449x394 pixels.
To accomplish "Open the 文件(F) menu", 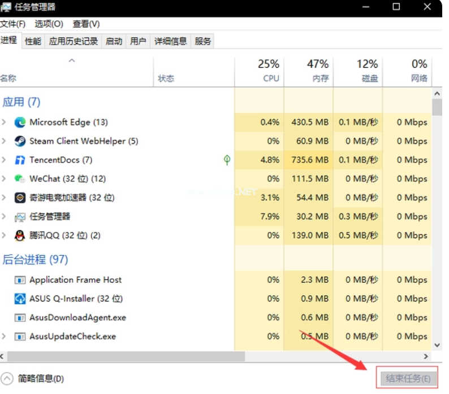I will (13, 24).
